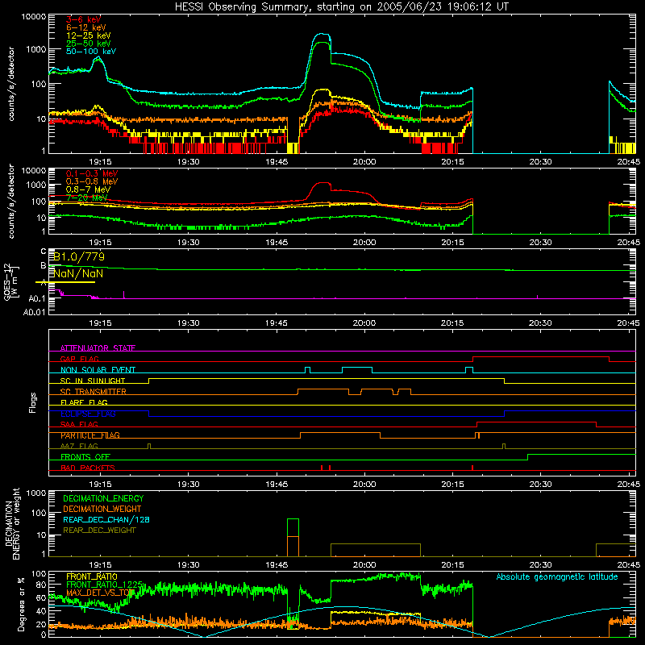The image size is (645, 645).
Task: Select the NON_SOLAR_EVENT flag label
Action: tap(98, 370)
